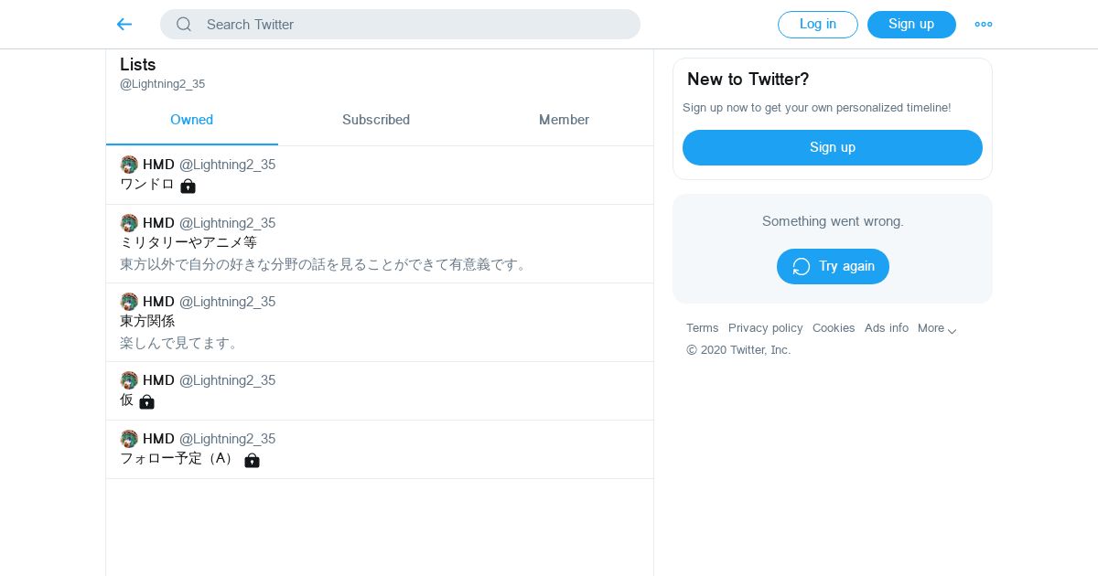Open the Ads info link

click(887, 328)
